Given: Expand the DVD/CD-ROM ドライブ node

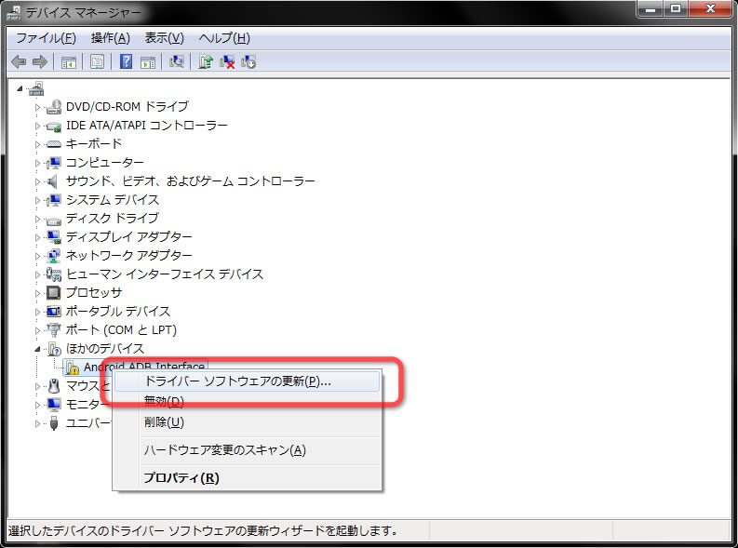Looking at the screenshot, I should pos(38,106).
